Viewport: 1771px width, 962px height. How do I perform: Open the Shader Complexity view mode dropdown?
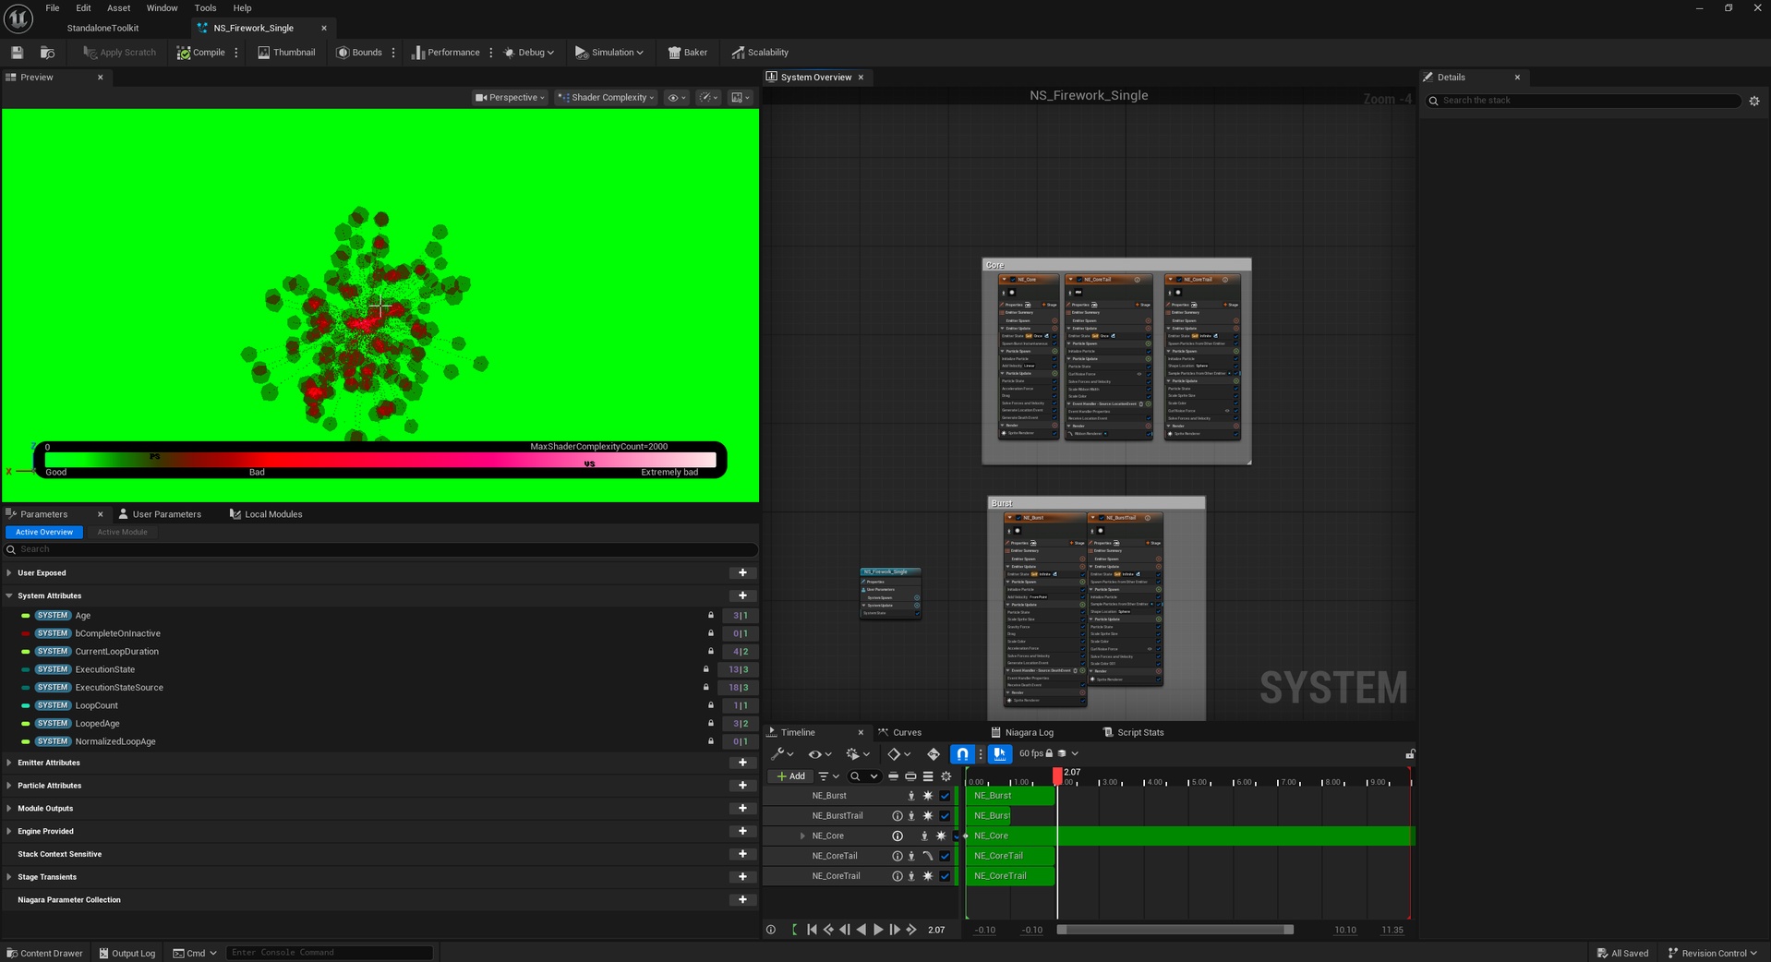tap(608, 97)
